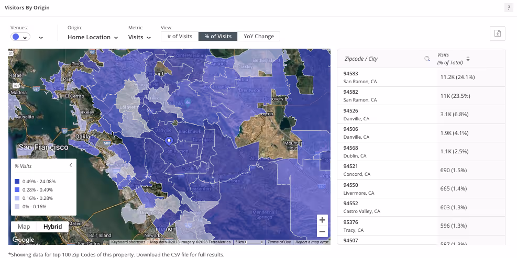The width and height of the screenshot is (517, 258).
Task: Select the 95376 Tracy row
Action: 421,226
